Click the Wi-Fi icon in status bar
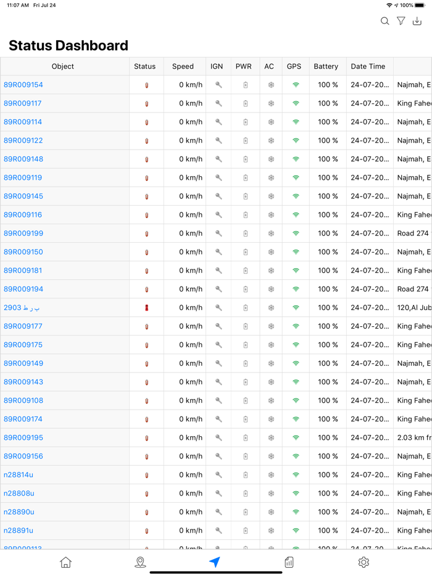 tap(389, 5)
